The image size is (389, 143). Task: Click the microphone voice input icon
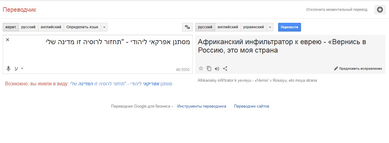(x=9, y=68)
